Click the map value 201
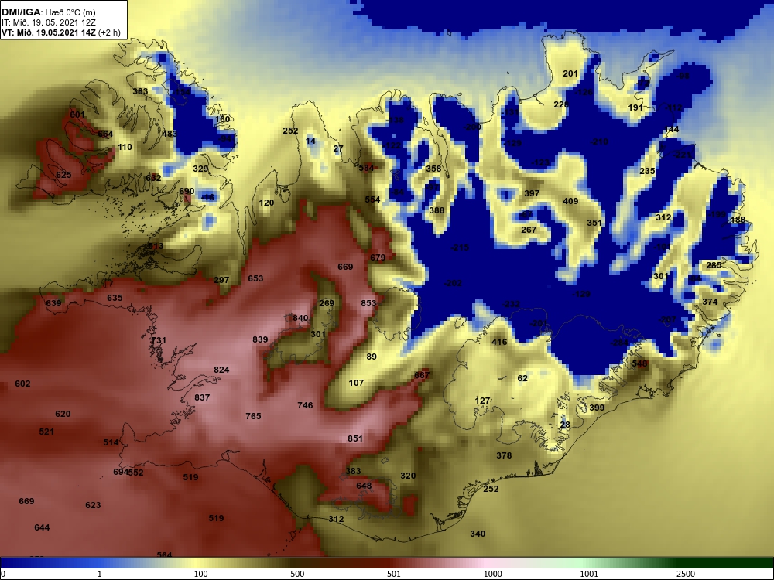The image size is (774, 580). pos(570,73)
